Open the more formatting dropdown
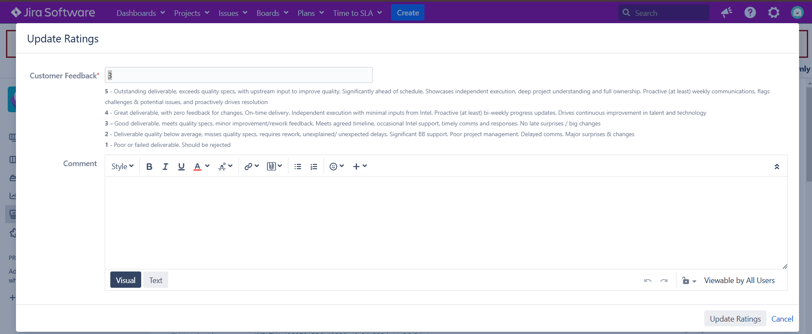This screenshot has width=812, height=334. [225, 167]
